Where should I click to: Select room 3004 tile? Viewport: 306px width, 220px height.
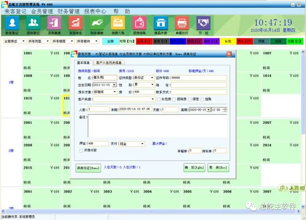pos(161,199)
